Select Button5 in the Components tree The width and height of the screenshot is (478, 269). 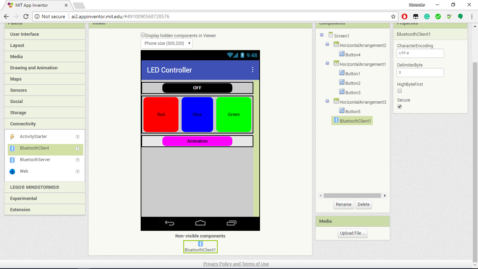[x=353, y=111]
